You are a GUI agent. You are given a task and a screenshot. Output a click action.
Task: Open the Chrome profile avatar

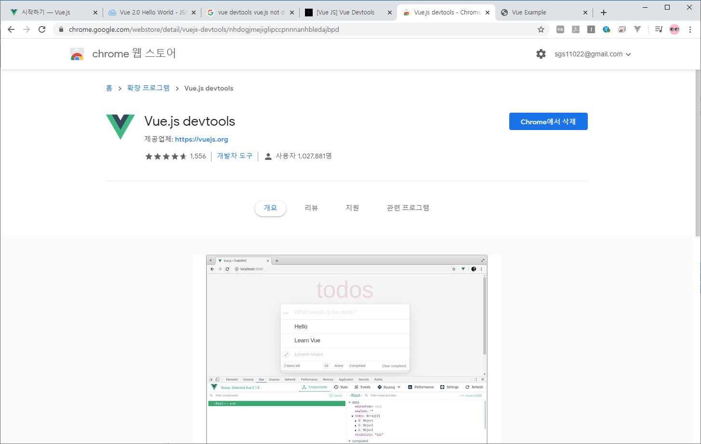coord(675,29)
